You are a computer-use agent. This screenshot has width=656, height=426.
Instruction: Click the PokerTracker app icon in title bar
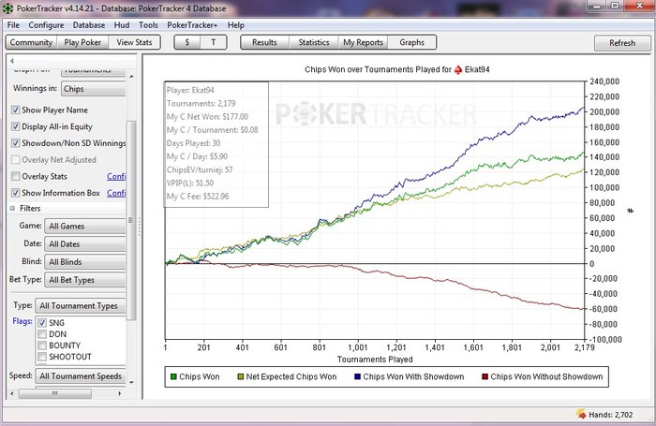coord(7,7)
